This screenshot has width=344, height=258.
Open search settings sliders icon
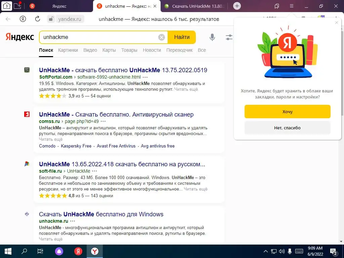(x=229, y=37)
